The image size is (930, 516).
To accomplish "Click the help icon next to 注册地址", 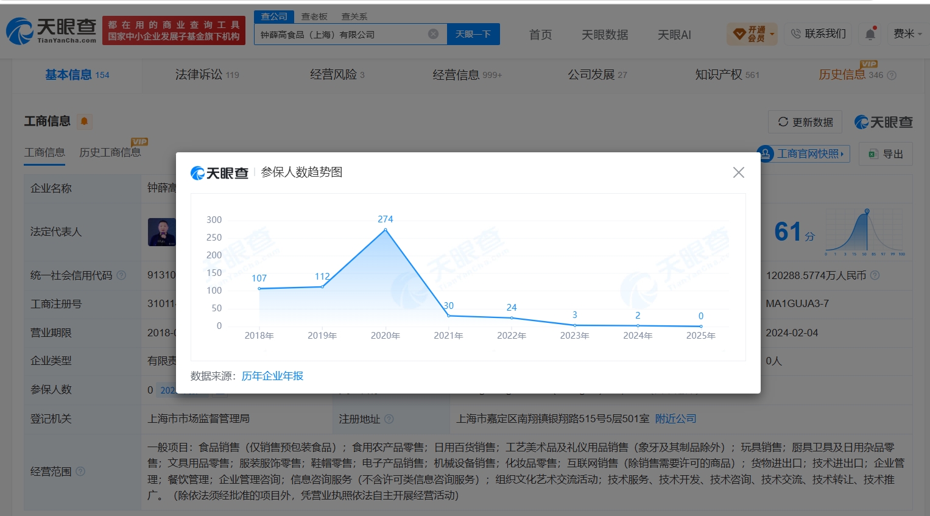I will point(389,419).
